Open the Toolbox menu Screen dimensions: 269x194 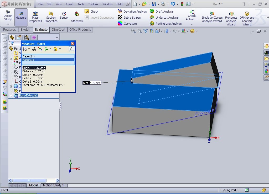[x=93, y=4]
